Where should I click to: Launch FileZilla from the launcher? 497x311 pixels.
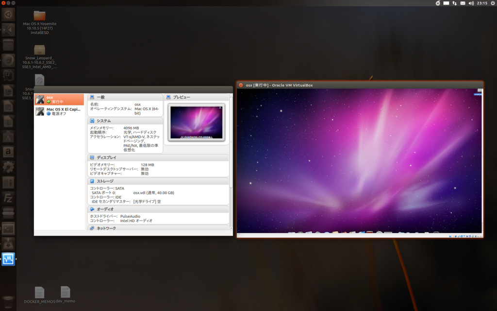[x=8, y=198]
